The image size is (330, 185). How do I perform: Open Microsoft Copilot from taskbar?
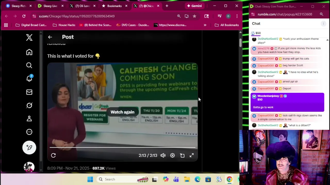click(x=166, y=179)
